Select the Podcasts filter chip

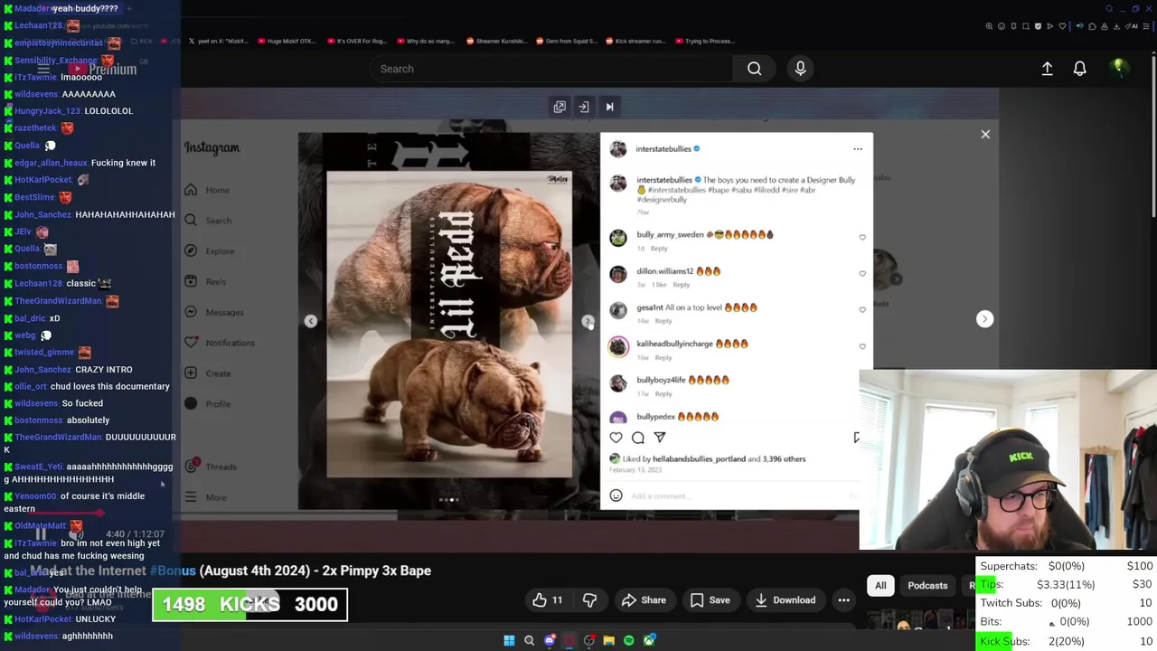927,586
